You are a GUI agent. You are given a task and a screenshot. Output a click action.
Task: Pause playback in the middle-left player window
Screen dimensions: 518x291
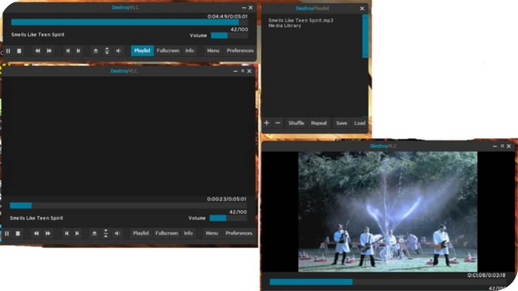[x=7, y=234]
